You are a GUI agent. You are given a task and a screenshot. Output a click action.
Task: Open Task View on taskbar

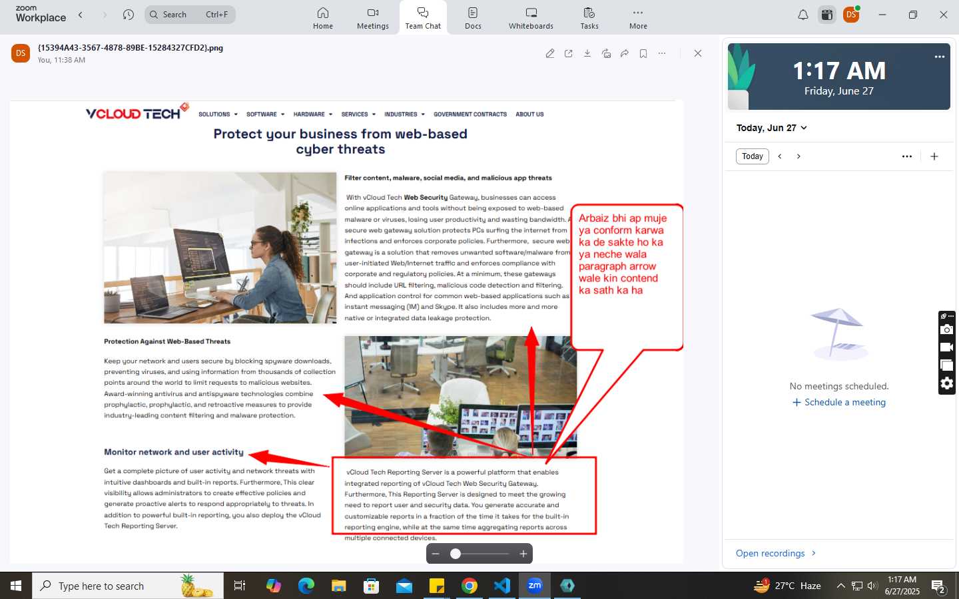[240, 586]
